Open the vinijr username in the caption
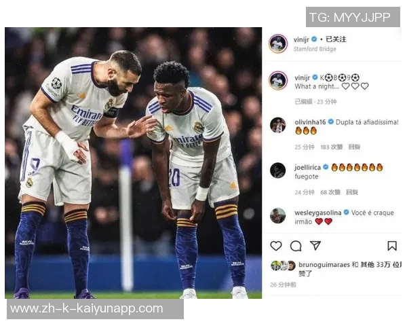This screenshot has width=407, height=326. tap(302, 77)
